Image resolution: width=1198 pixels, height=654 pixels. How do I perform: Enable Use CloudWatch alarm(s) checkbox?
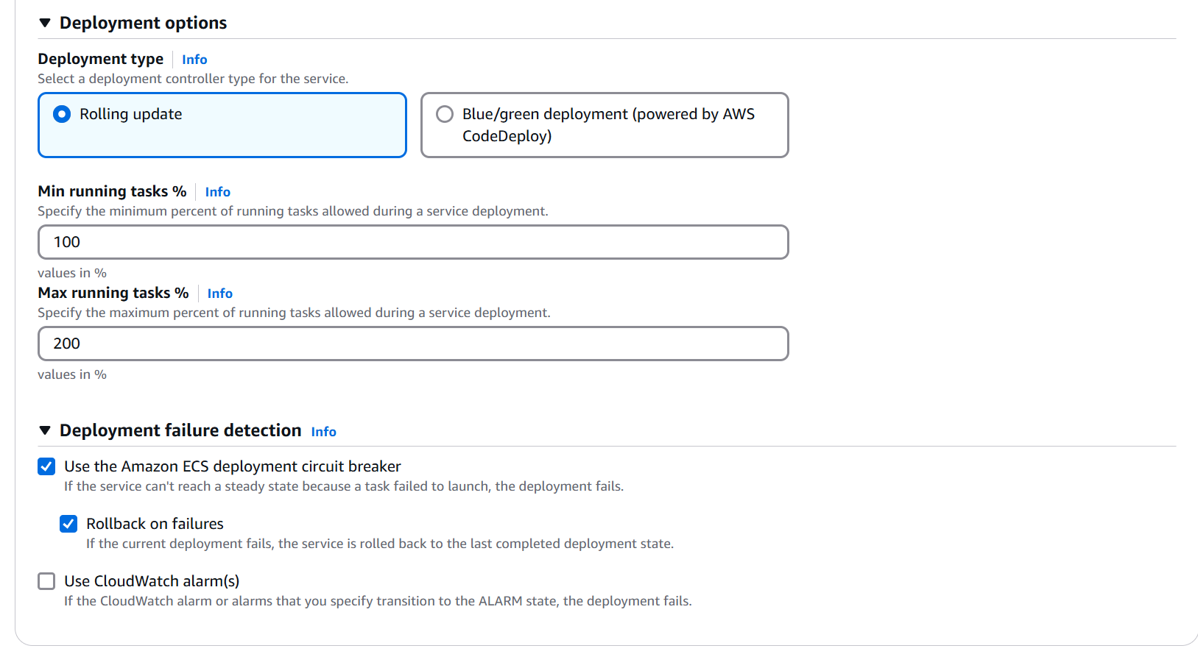click(46, 581)
